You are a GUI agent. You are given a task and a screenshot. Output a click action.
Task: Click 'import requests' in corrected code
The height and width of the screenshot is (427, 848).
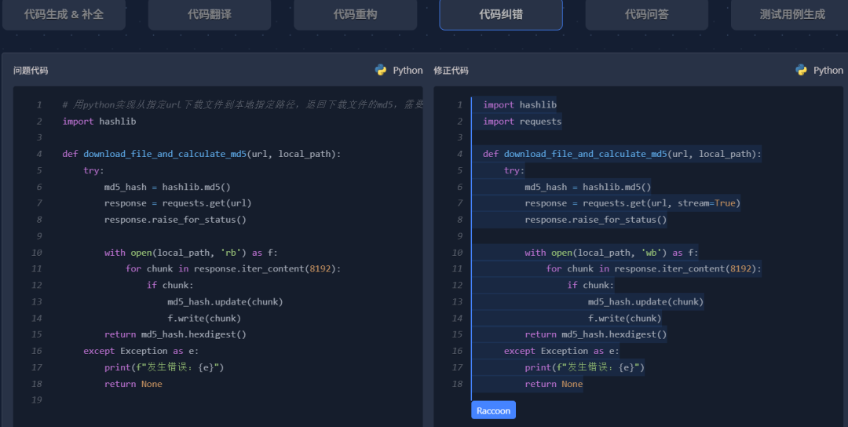tap(522, 122)
